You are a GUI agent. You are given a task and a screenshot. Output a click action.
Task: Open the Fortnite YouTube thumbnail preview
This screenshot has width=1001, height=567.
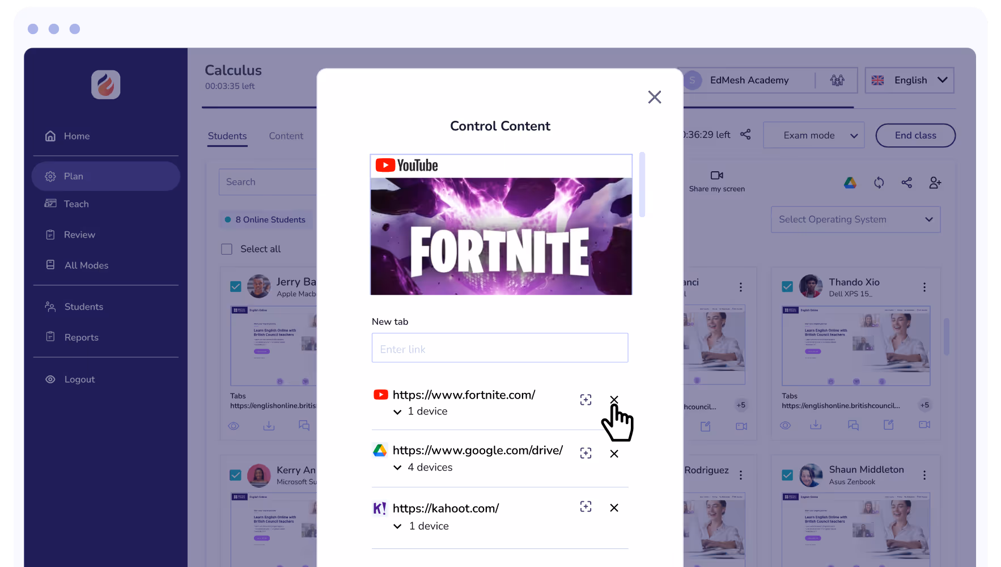point(501,225)
